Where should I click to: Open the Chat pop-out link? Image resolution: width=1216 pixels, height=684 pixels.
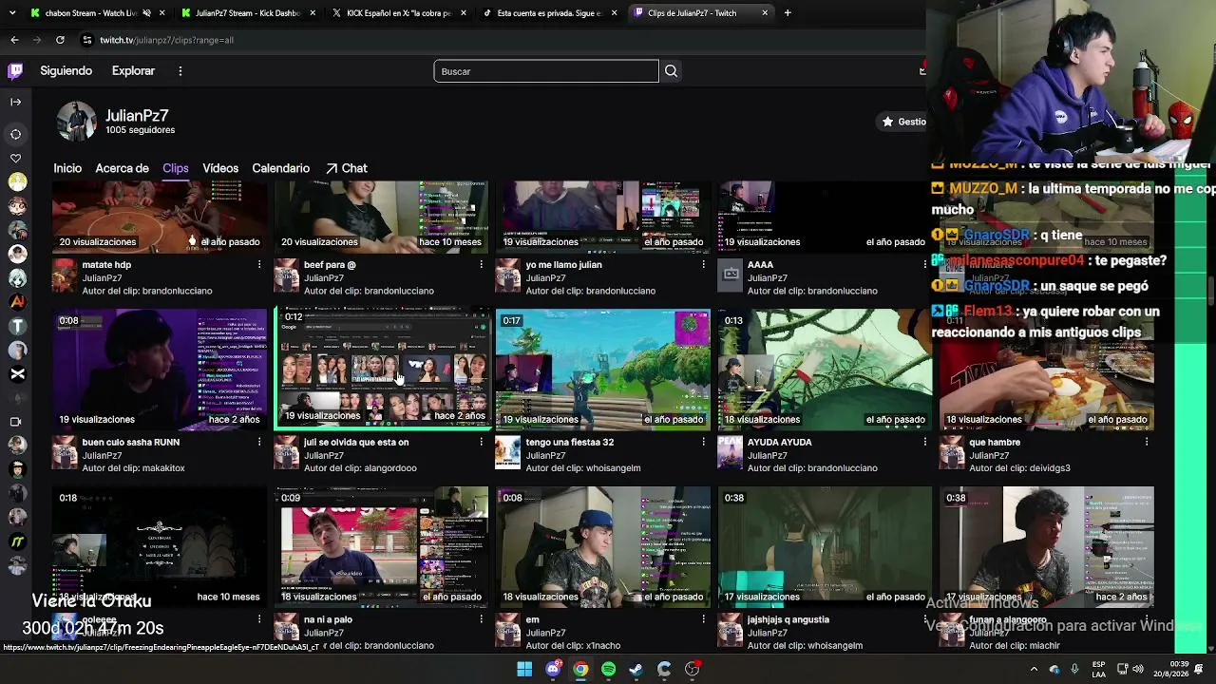click(x=346, y=168)
